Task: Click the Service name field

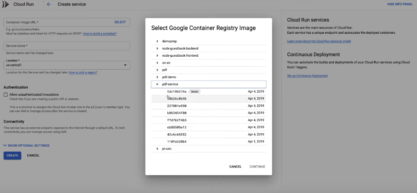Action: coord(67,46)
